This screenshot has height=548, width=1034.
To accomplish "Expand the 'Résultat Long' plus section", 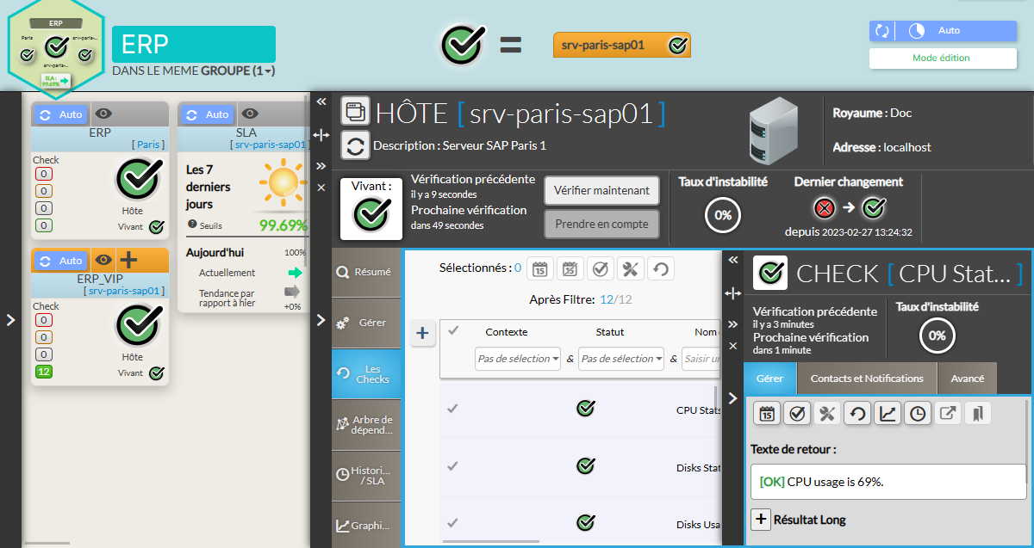I will click(761, 520).
